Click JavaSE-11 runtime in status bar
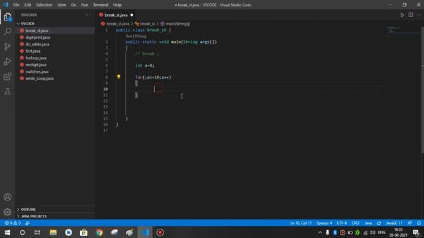The height and width of the screenshot is (238, 424). pos(394,223)
